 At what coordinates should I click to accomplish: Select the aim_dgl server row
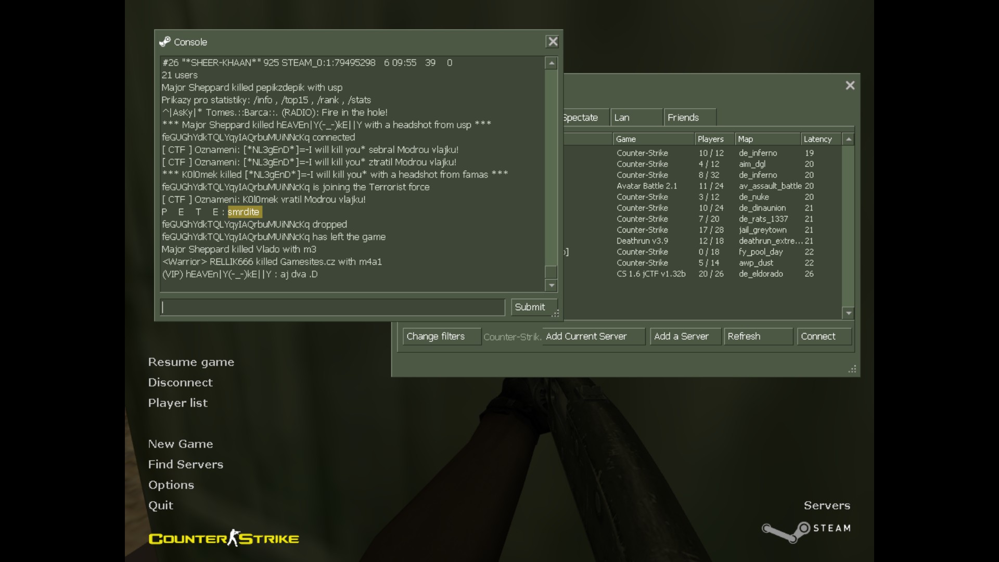click(x=702, y=164)
